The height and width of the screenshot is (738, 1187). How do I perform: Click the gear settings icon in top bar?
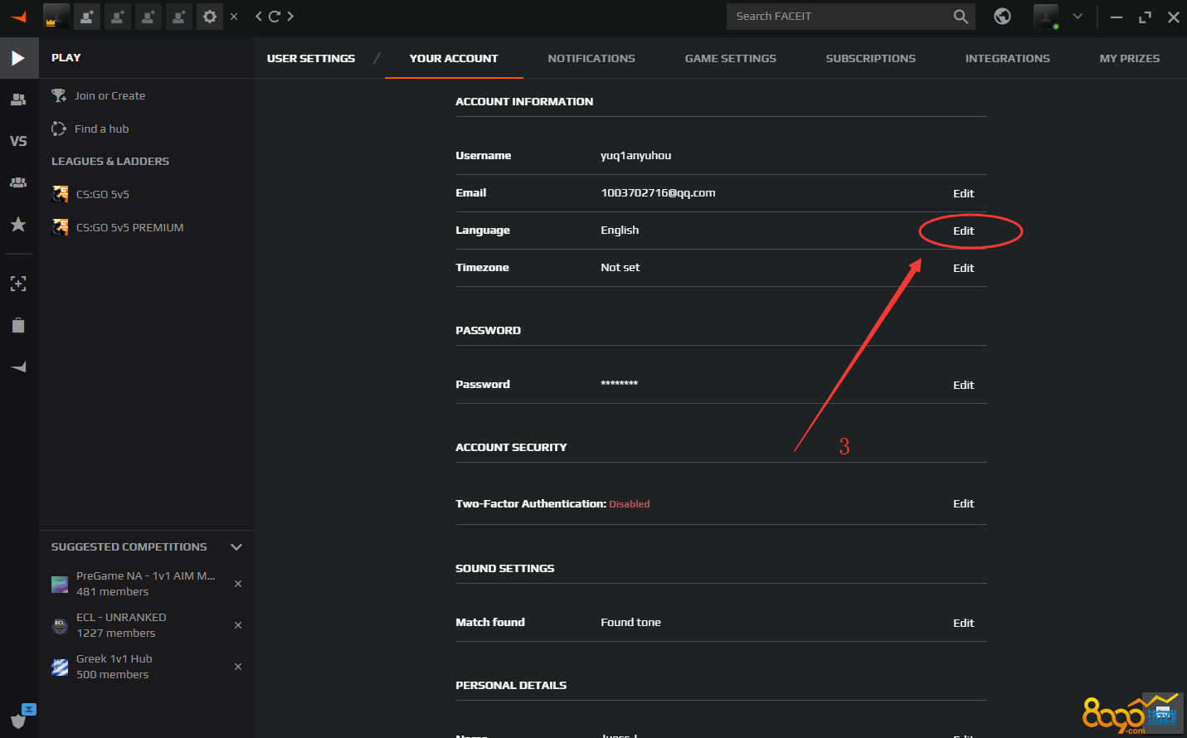click(210, 17)
